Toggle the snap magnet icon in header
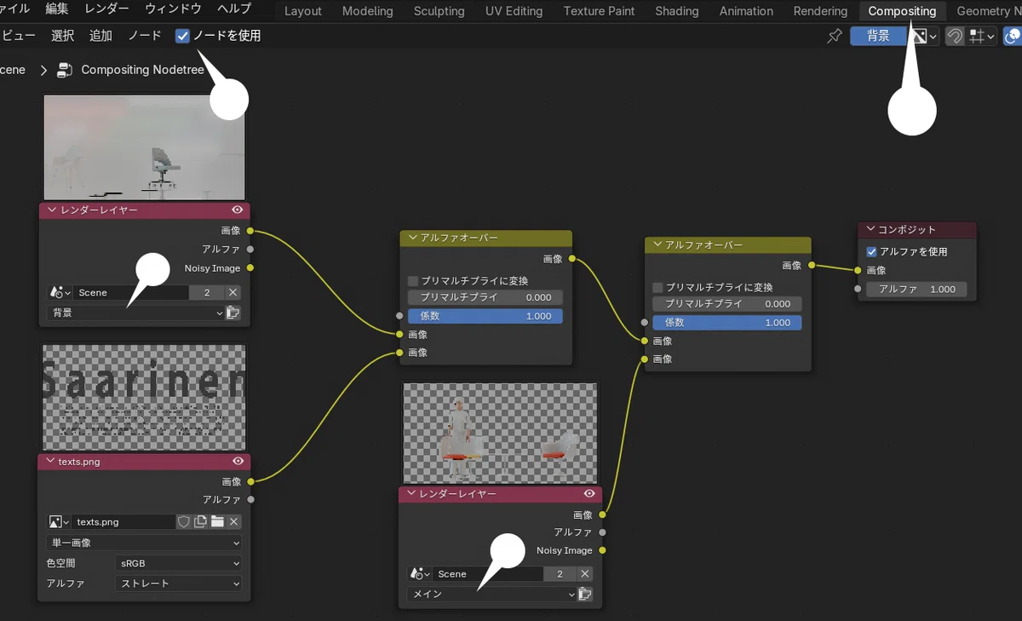Screen dimensions: 1022x621 tap(956, 36)
